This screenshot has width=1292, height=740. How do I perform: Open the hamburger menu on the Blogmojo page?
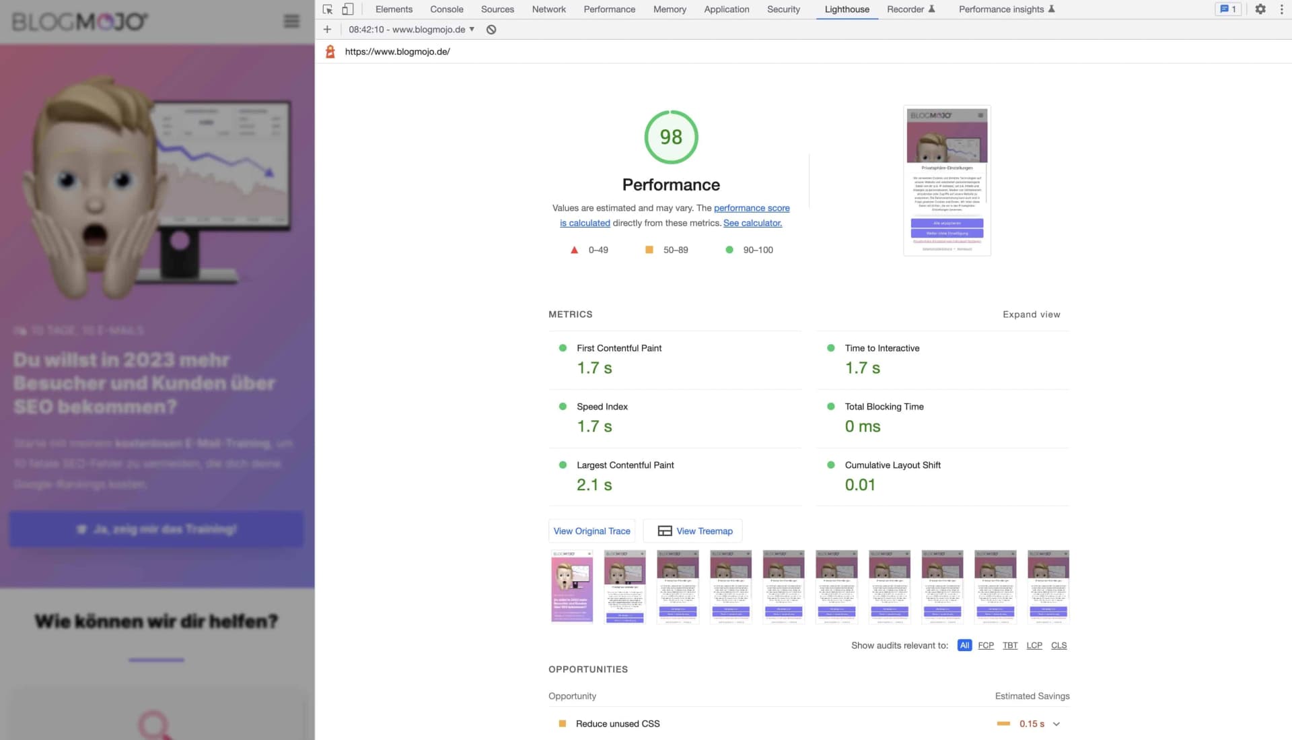[x=291, y=22]
